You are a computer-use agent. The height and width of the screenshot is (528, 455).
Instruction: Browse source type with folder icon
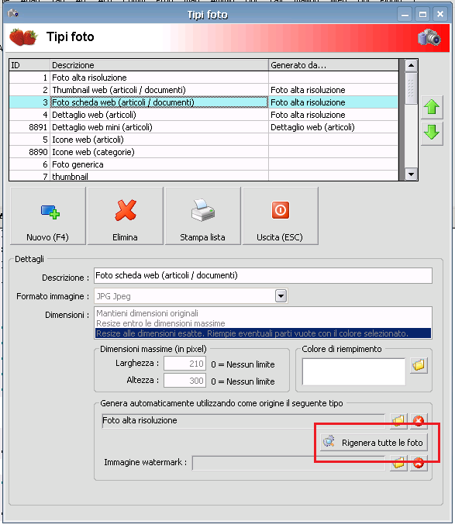pyautogui.click(x=398, y=420)
